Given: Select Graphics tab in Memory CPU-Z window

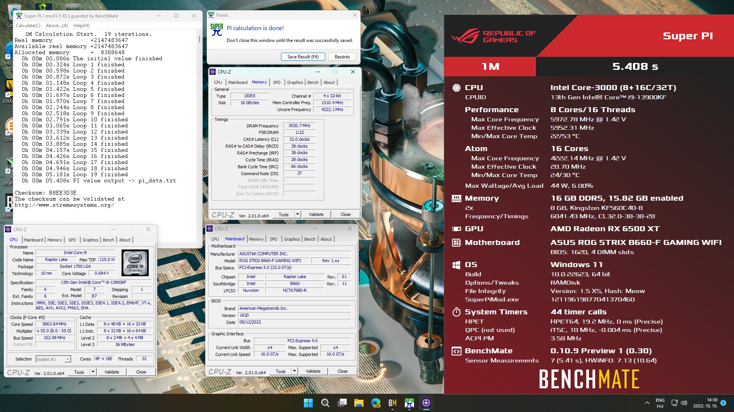Looking at the screenshot, I should point(295,82).
